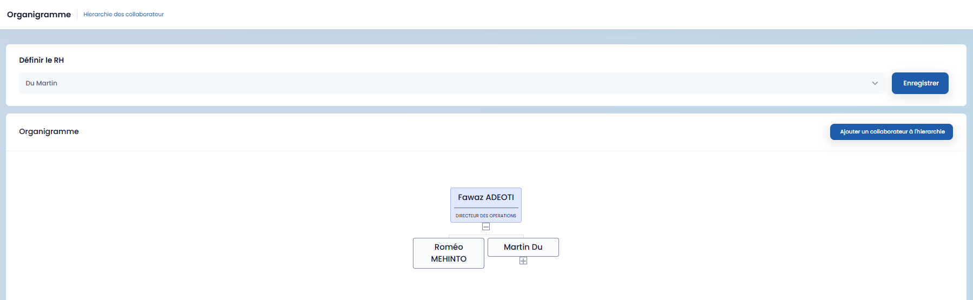Click the Définir le RH label
973x300 pixels.
[42, 60]
